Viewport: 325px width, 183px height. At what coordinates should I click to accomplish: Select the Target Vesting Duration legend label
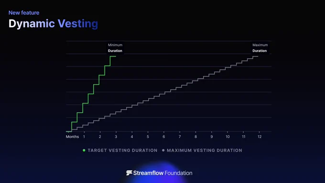(122, 150)
